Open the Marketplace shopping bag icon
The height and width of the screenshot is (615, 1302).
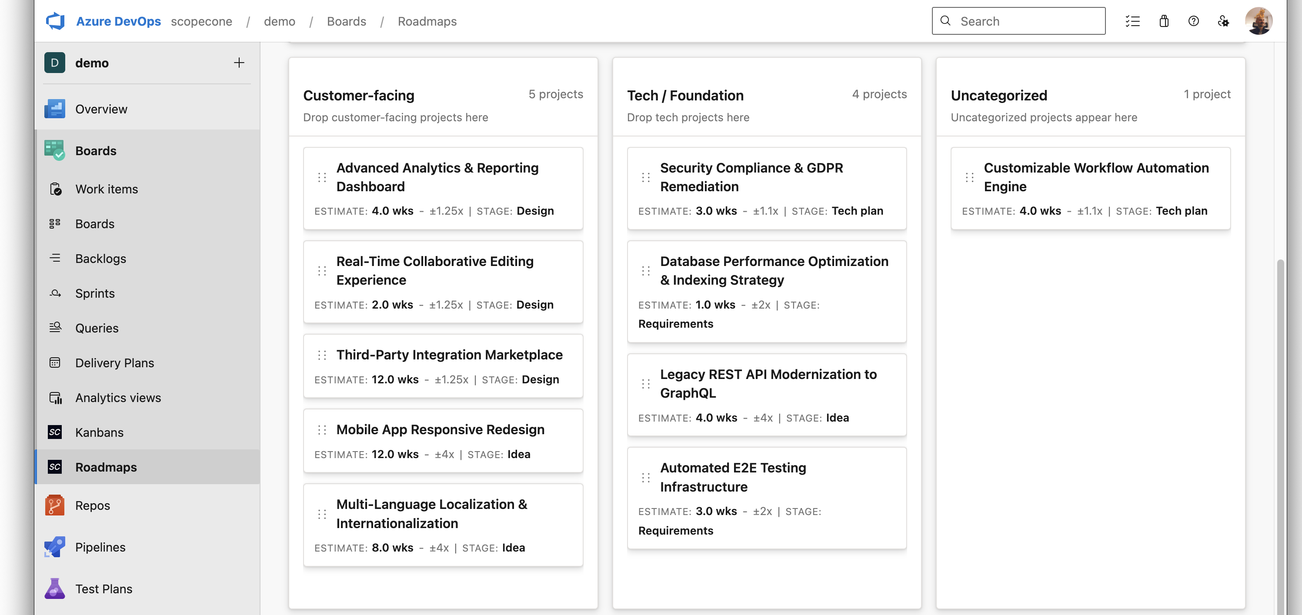(1164, 21)
